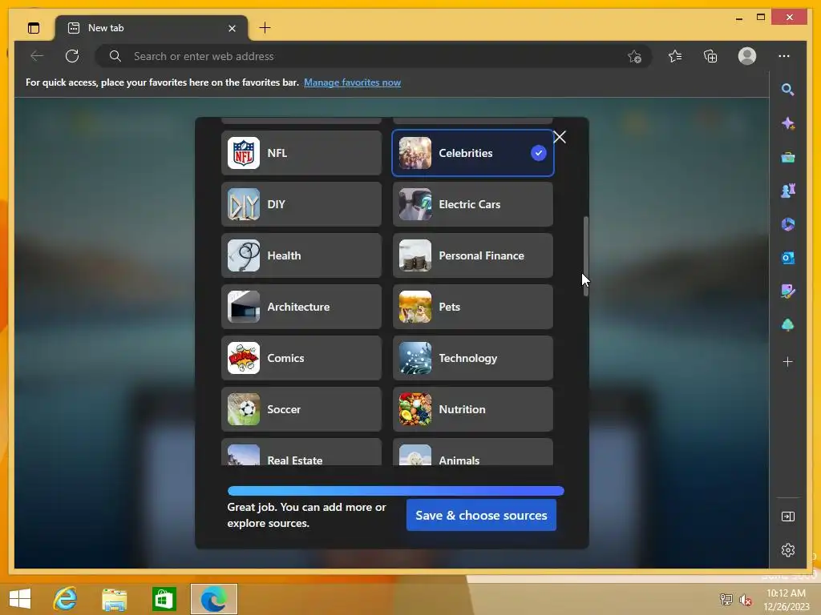821x615 pixels.
Task: Add this page to favorites star icon
Action: click(635, 56)
